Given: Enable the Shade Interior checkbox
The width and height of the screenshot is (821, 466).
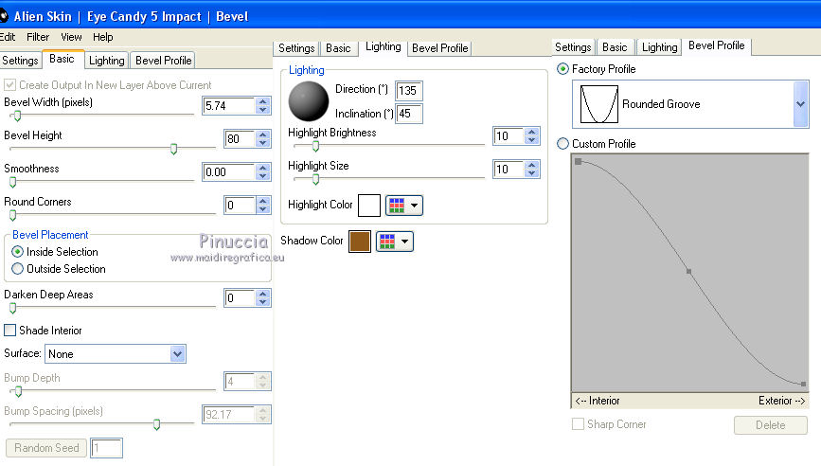Looking at the screenshot, I should pos(9,330).
